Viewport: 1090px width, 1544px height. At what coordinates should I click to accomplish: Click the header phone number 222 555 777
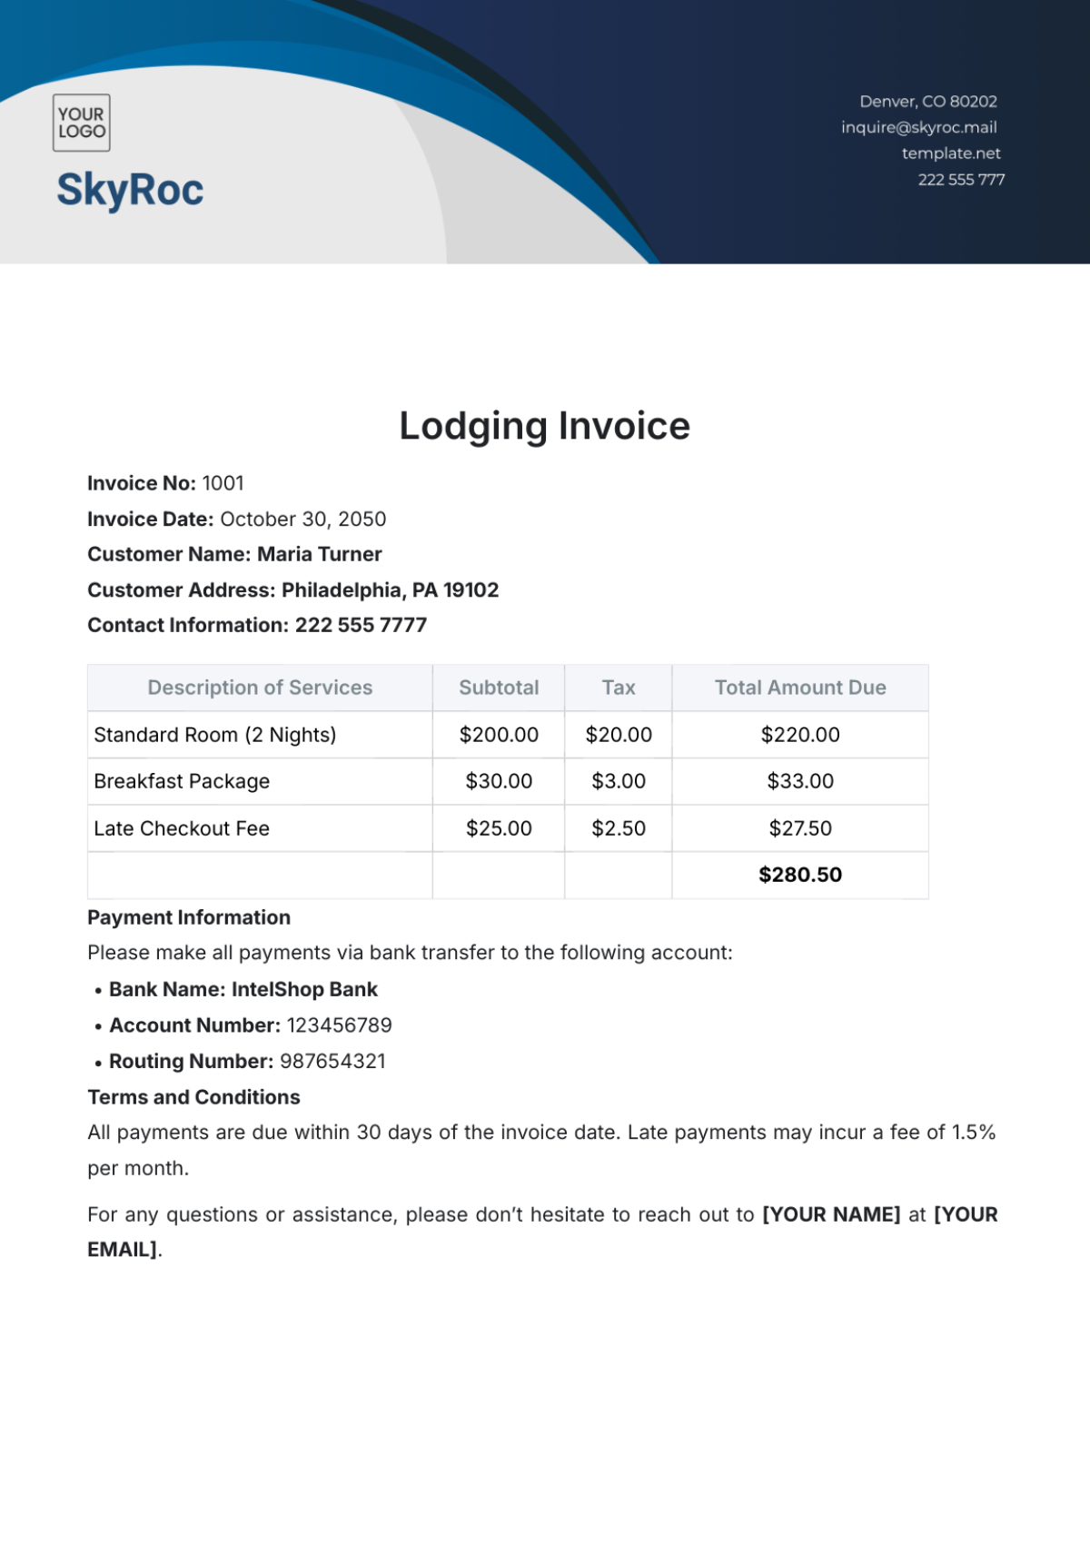[960, 180]
